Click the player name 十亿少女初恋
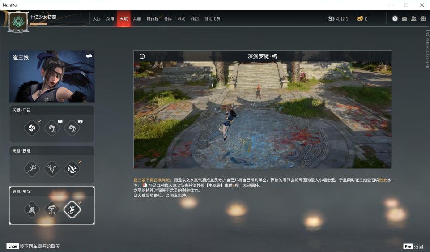Image resolution: width=430 pixels, height=252 pixels. (x=43, y=17)
